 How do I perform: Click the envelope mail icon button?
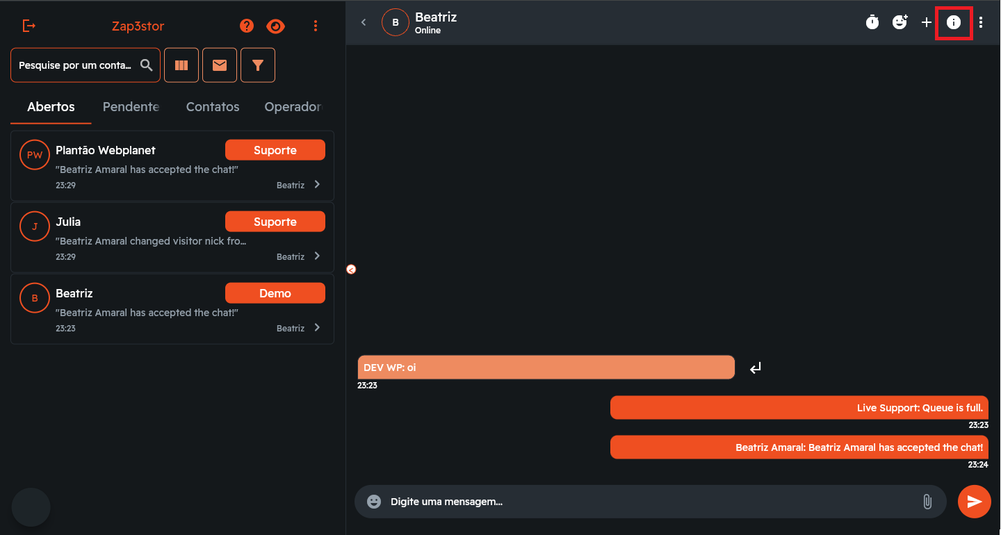pos(220,65)
